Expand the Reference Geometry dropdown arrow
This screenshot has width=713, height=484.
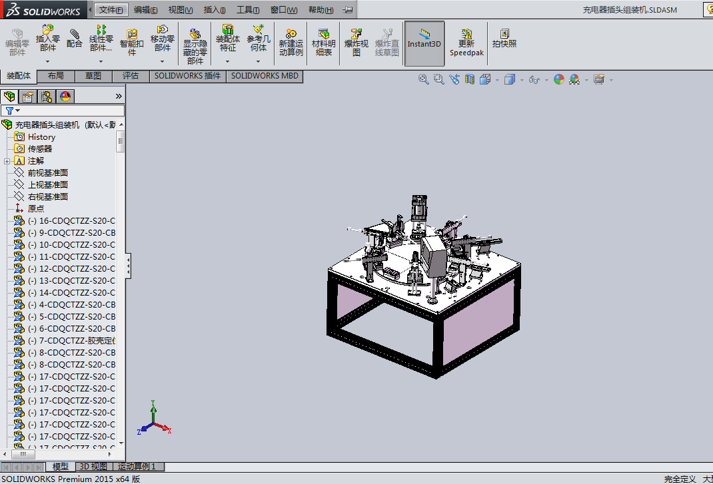259,61
